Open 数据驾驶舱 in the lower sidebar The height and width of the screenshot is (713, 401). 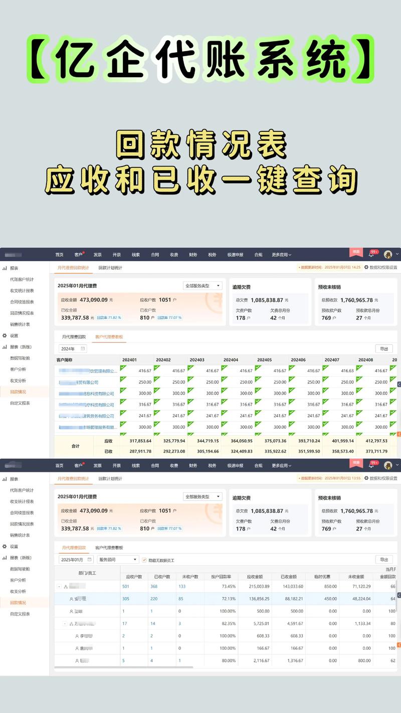coord(20,569)
